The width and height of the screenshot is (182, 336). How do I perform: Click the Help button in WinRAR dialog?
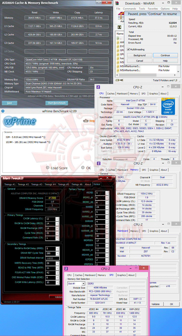point(165,61)
